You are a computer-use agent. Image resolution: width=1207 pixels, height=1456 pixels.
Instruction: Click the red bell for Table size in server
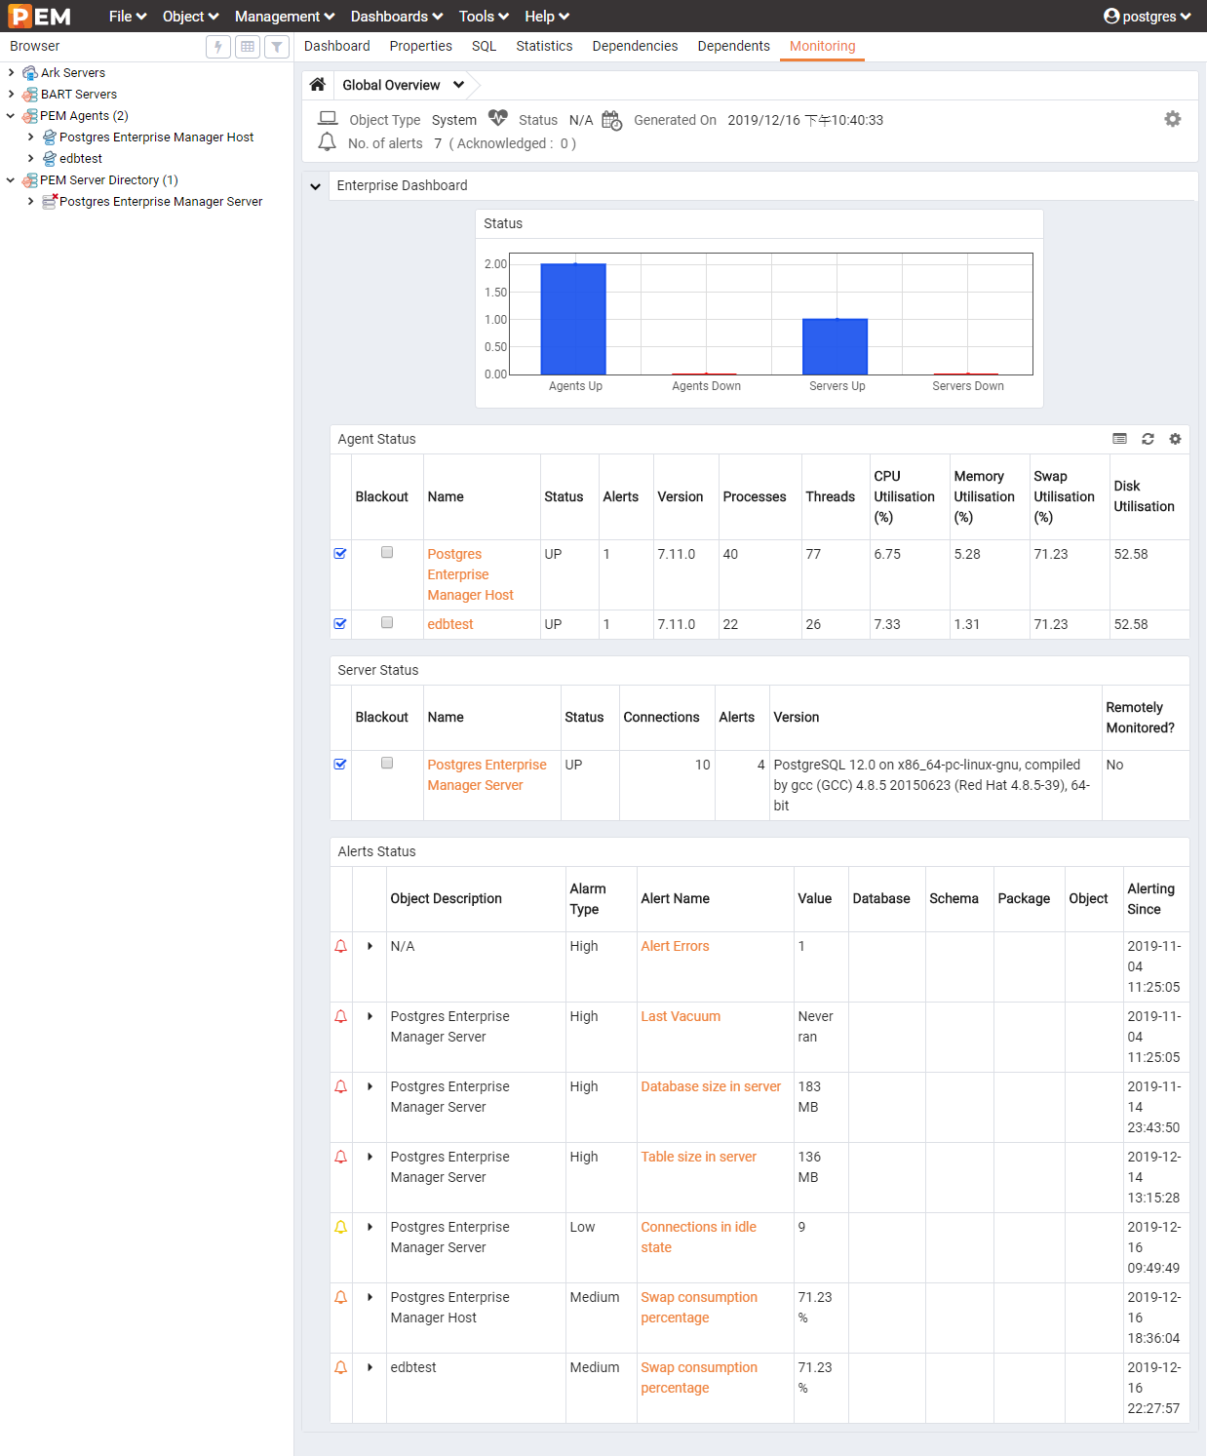coord(340,1157)
